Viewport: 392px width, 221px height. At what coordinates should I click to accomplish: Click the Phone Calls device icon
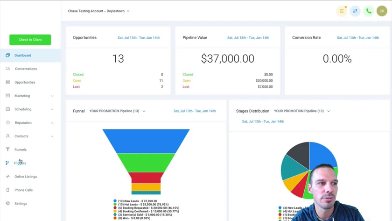click(x=8, y=190)
